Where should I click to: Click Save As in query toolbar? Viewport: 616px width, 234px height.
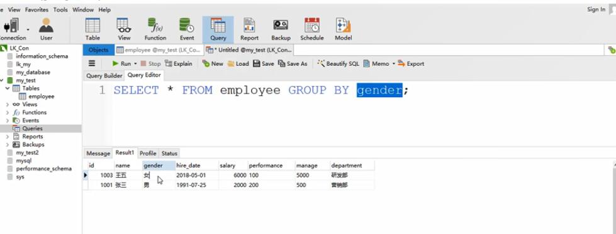coord(293,63)
